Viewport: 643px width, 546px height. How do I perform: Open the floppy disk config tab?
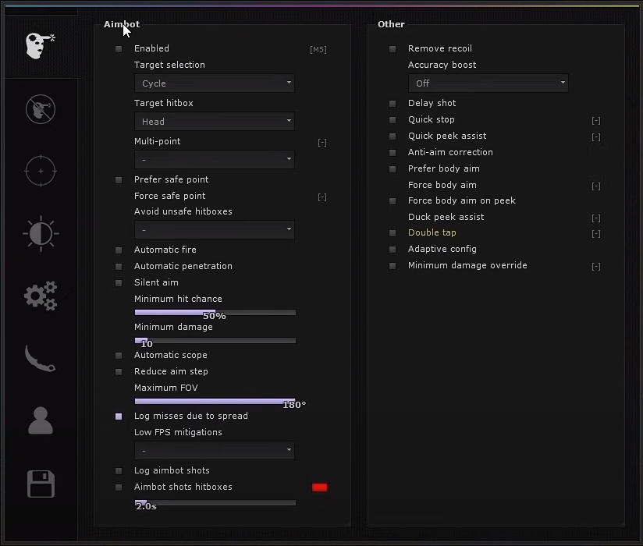pyautogui.click(x=41, y=484)
